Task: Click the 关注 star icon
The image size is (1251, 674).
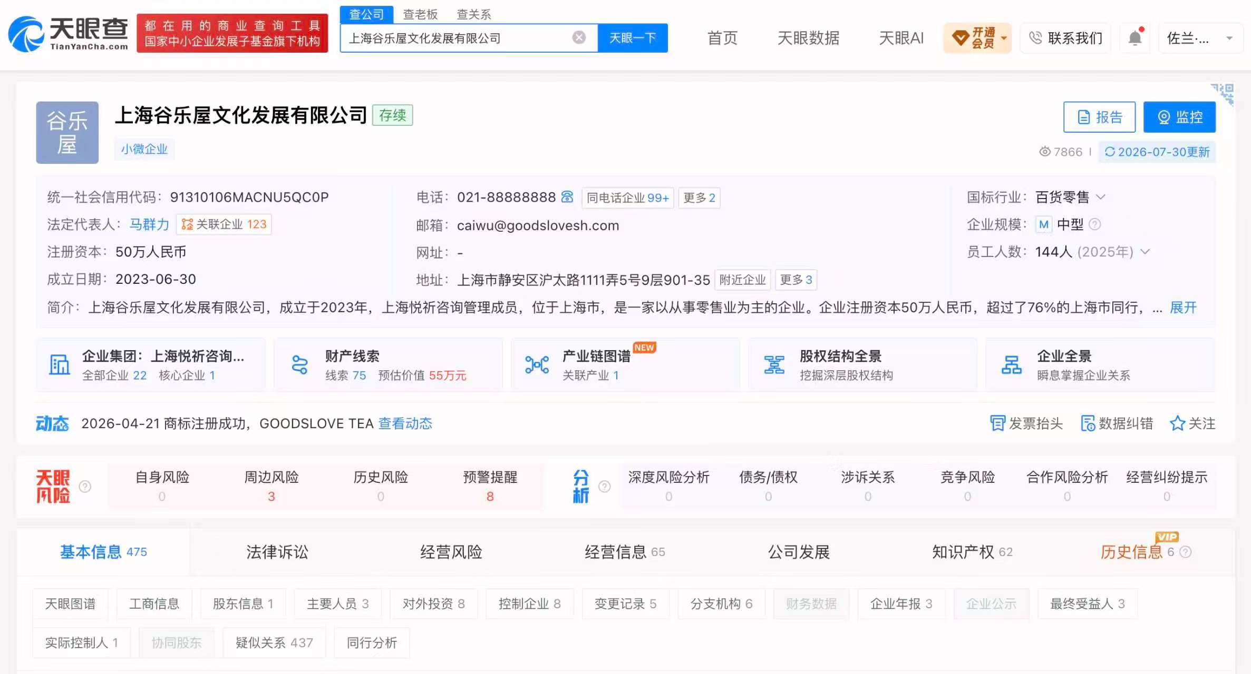Action: click(x=1177, y=423)
